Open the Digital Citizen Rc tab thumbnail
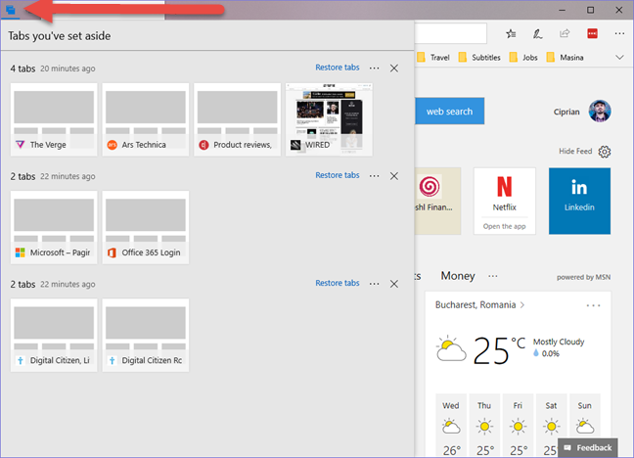This screenshot has width=634, height=458. [x=146, y=336]
